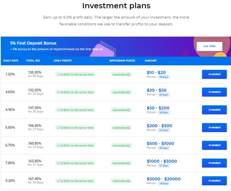Invest in the $20 - $50 plan

click(x=214, y=92)
